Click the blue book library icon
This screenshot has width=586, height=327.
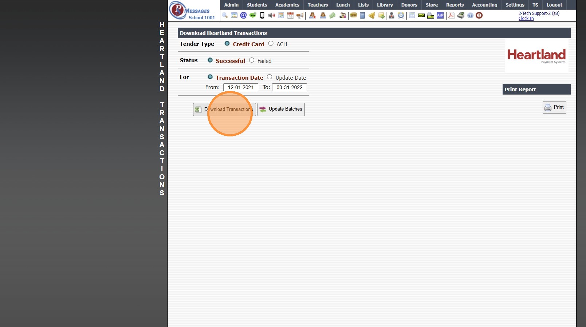362,15
